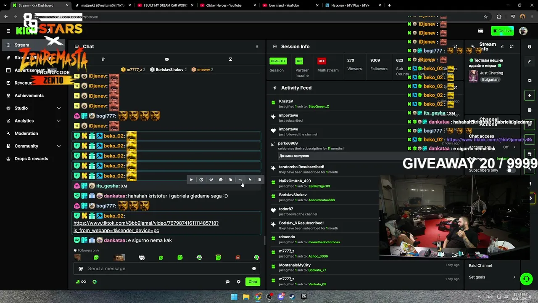Open the sidebar hamburger menu
Image resolution: width=538 pixels, height=303 pixels.
click(8, 31)
